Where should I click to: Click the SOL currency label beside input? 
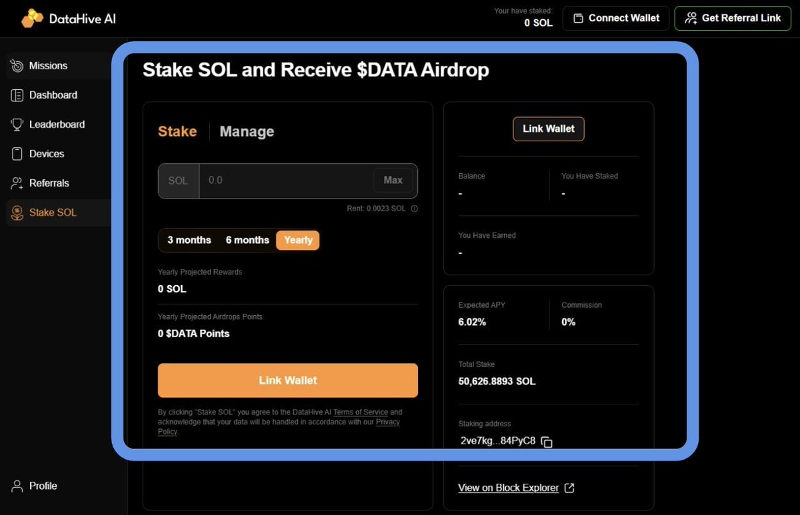click(178, 181)
